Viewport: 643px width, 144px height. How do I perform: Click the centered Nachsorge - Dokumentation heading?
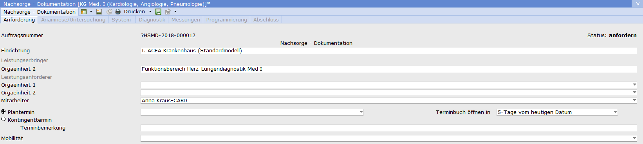[x=316, y=43]
